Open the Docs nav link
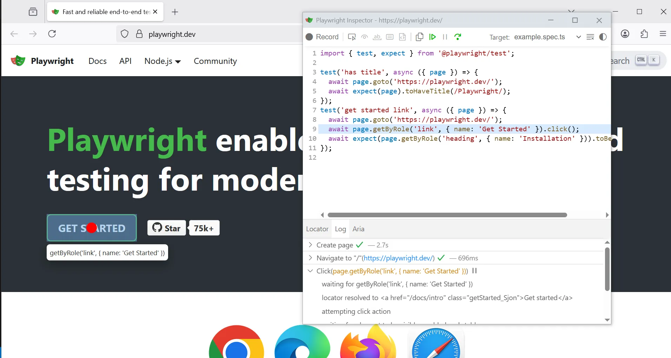 coord(98,61)
